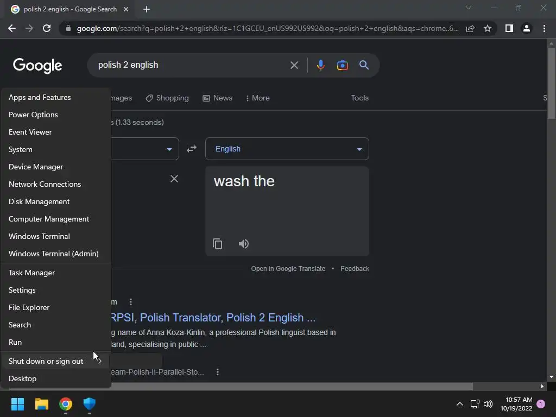Click Chrome icon on taskbar
Screen dimensions: 556x417
pyautogui.click(x=66, y=404)
